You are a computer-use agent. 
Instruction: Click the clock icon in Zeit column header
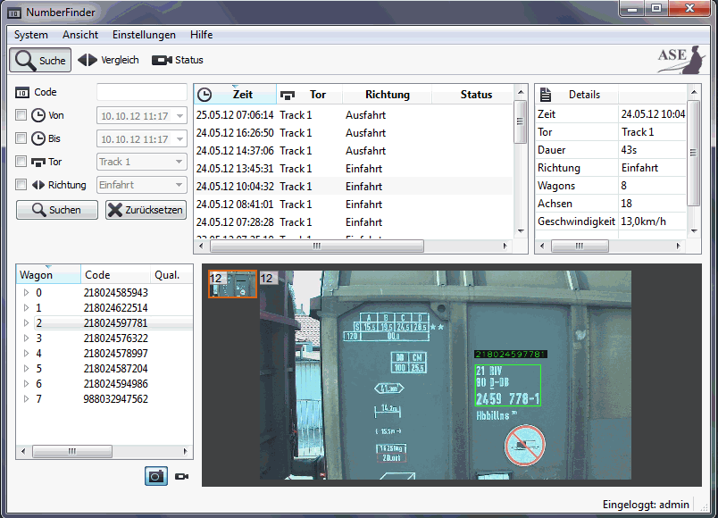point(205,95)
